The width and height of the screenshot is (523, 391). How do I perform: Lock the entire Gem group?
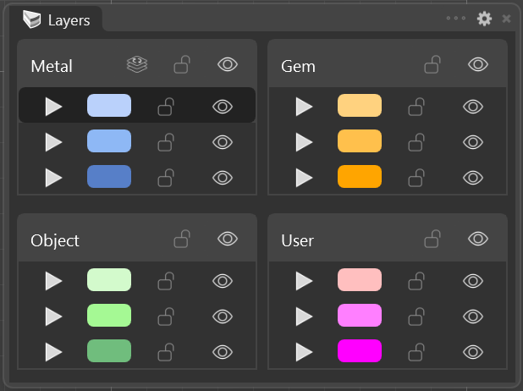432,64
